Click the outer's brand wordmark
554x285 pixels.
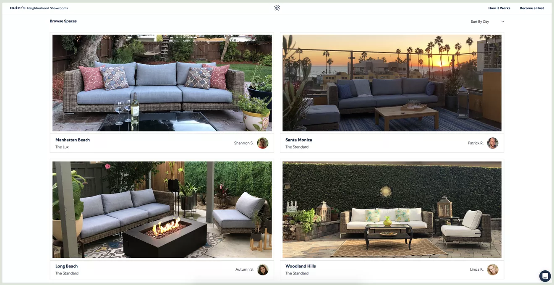click(18, 8)
